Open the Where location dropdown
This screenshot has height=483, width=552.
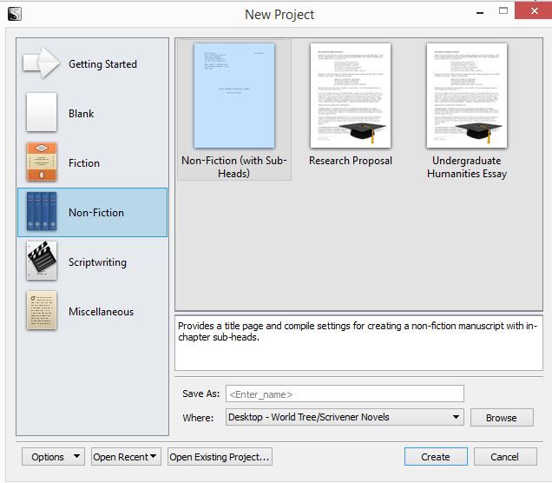[x=345, y=417]
